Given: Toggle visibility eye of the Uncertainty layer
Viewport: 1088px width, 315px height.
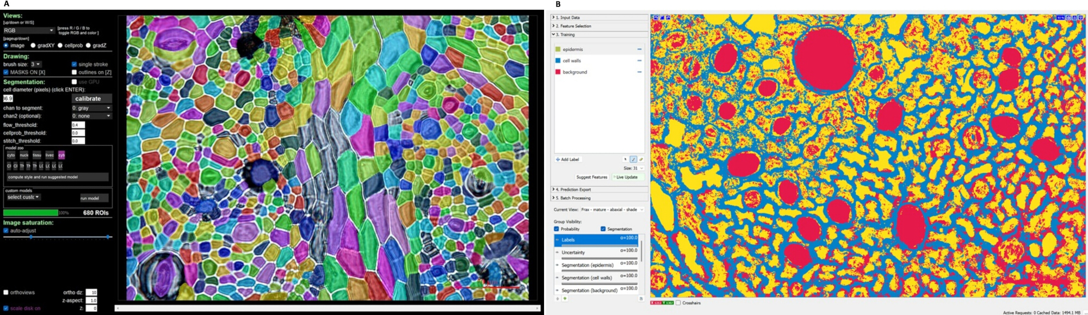Looking at the screenshot, I should (x=558, y=252).
